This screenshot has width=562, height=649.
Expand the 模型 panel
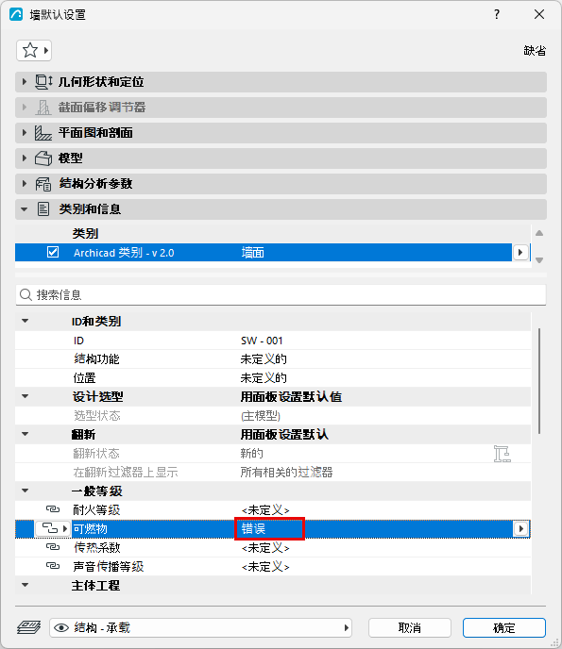tap(24, 158)
